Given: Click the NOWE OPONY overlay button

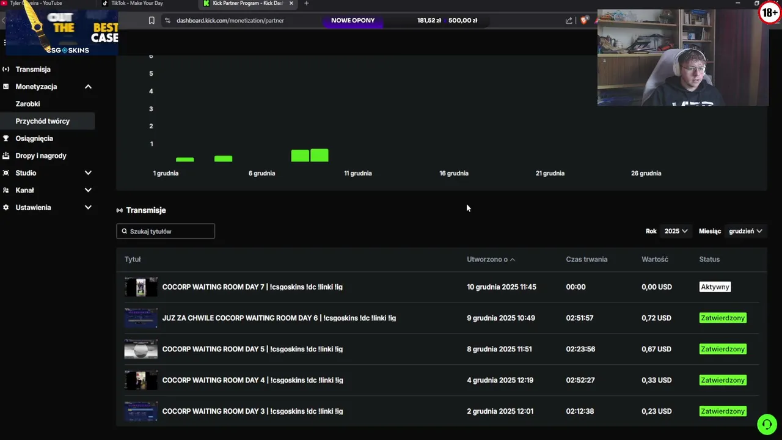Looking at the screenshot, I should (353, 20).
